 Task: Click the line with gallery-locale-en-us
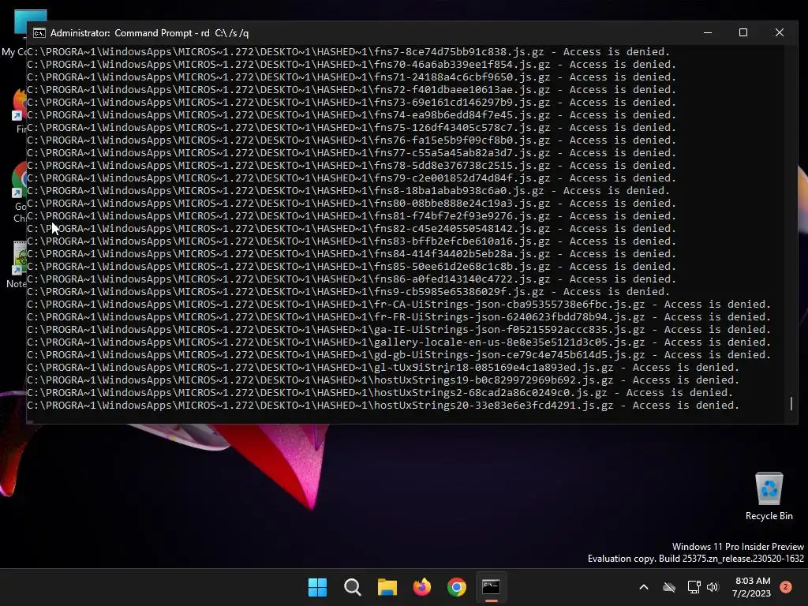click(398, 342)
